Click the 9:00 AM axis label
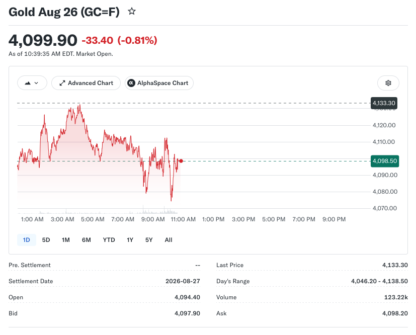 [153, 219]
